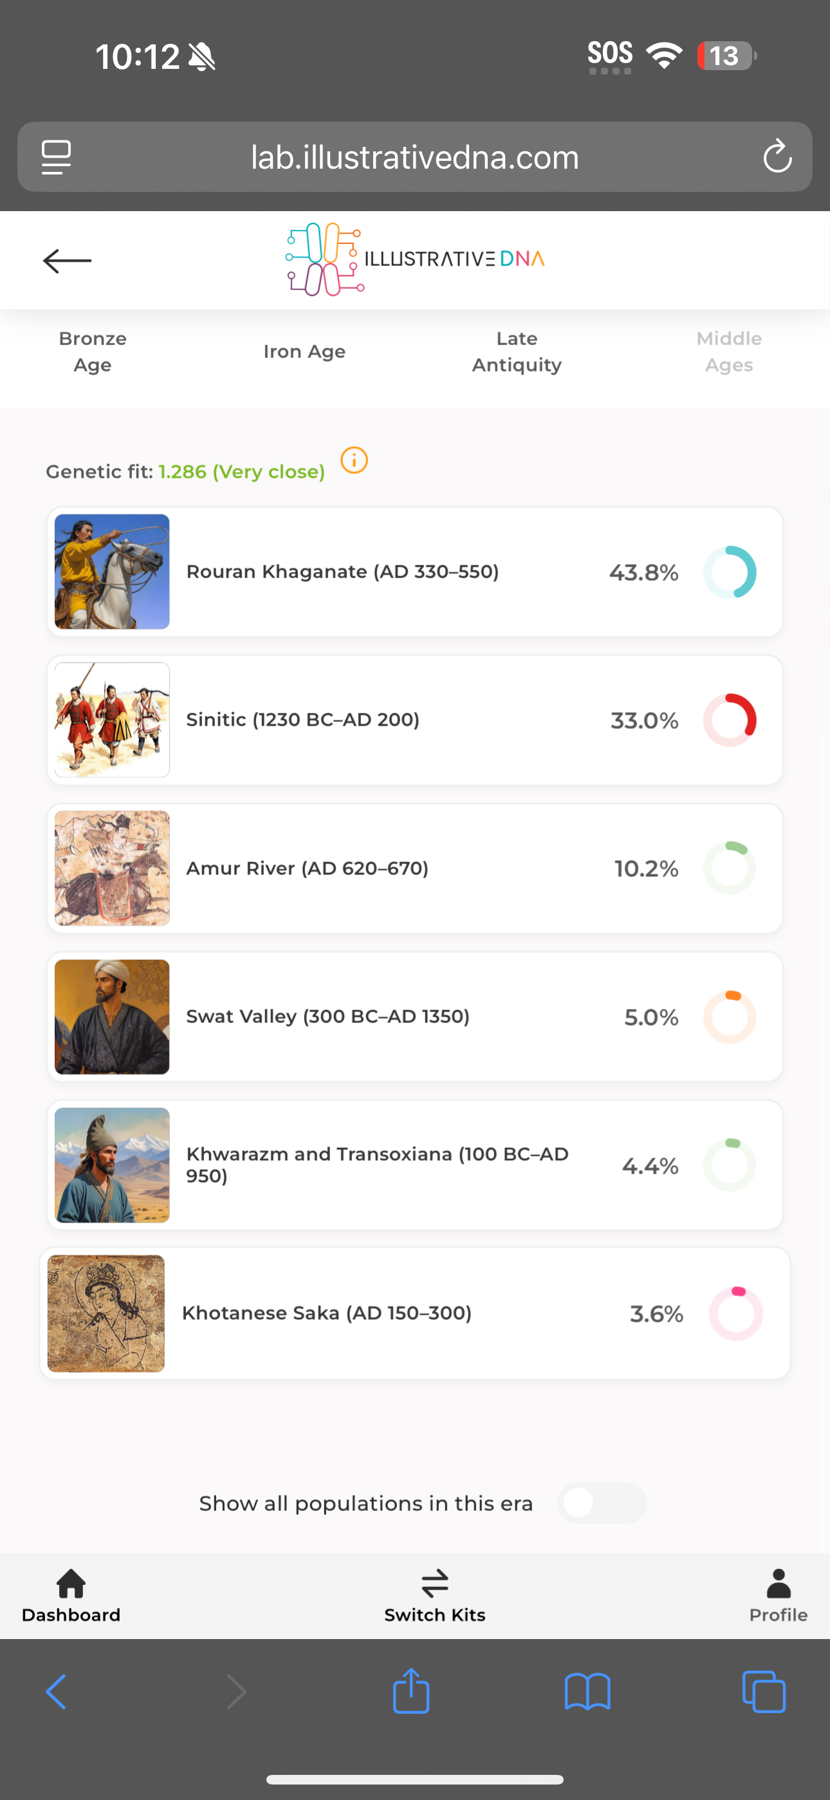Switch to the Iron Age tab
The image size is (830, 1800).
304,352
